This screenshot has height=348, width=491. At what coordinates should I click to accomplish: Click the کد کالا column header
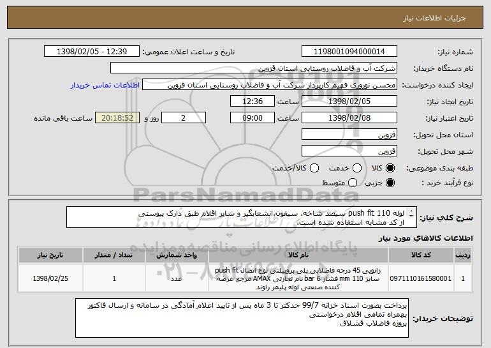(x=421, y=255)
